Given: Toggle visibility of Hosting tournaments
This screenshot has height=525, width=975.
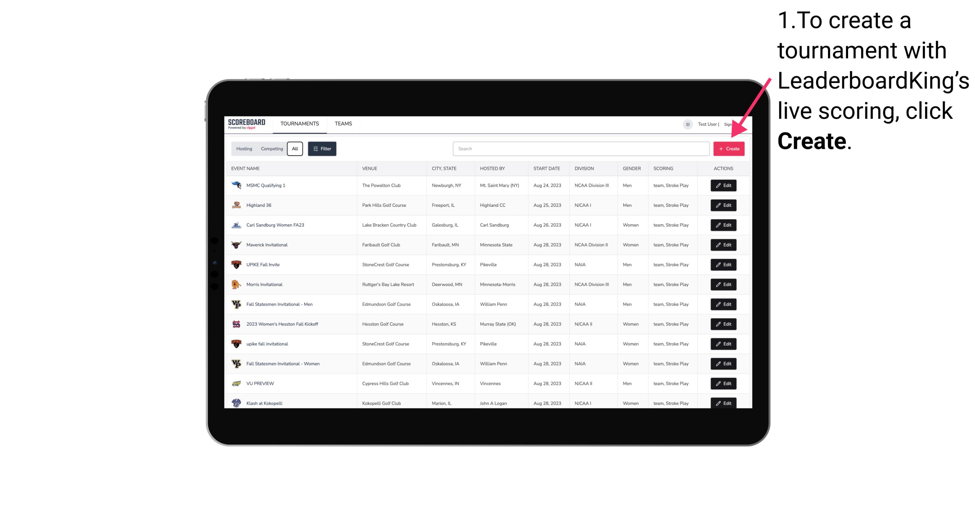Looking at the screenshot, I should pos(244,149).
